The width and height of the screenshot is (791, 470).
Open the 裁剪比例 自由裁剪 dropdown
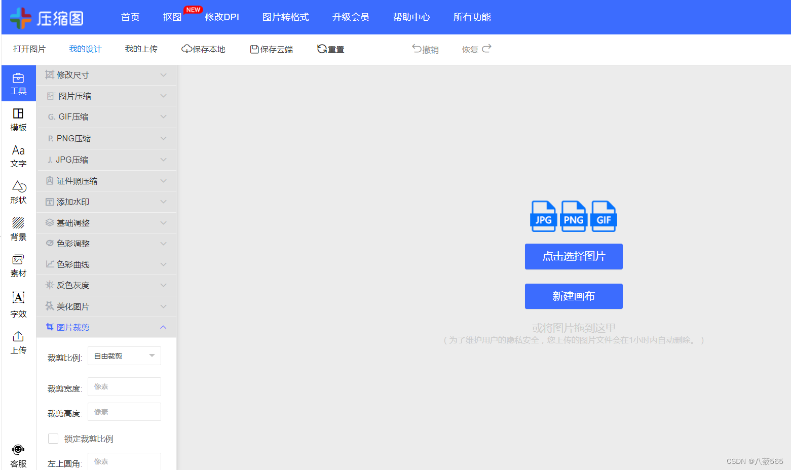coord(124,356)
